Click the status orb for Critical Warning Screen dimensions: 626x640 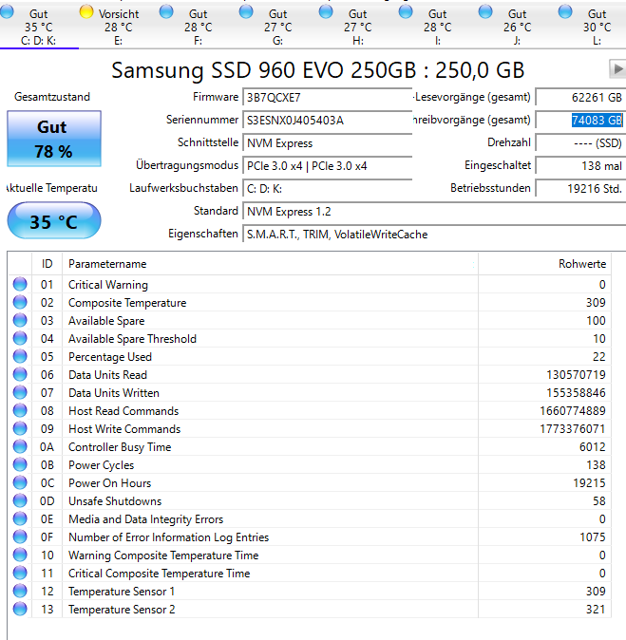[20, 284]
